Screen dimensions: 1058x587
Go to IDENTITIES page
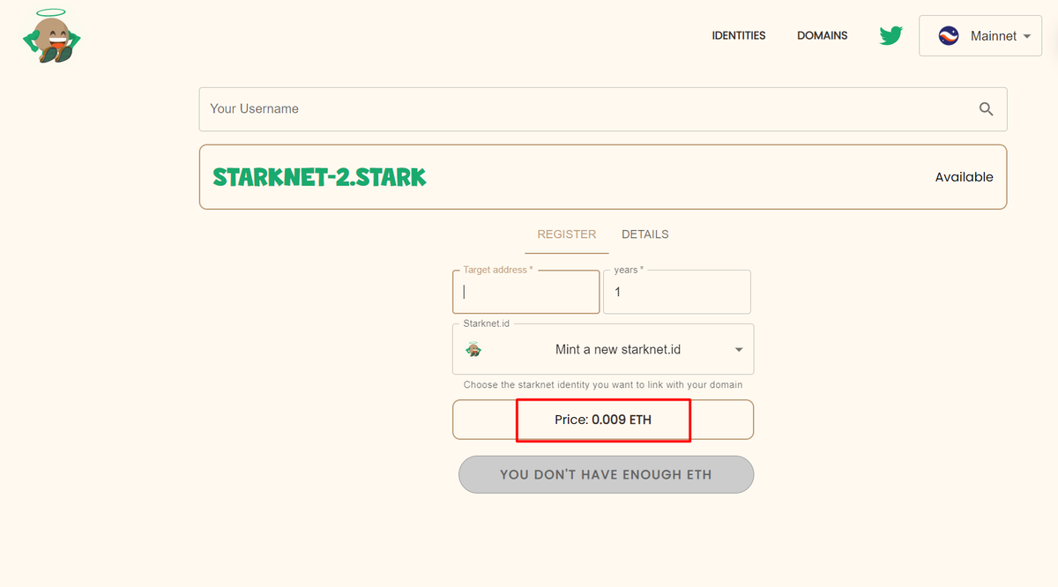(x=739, y=36)
